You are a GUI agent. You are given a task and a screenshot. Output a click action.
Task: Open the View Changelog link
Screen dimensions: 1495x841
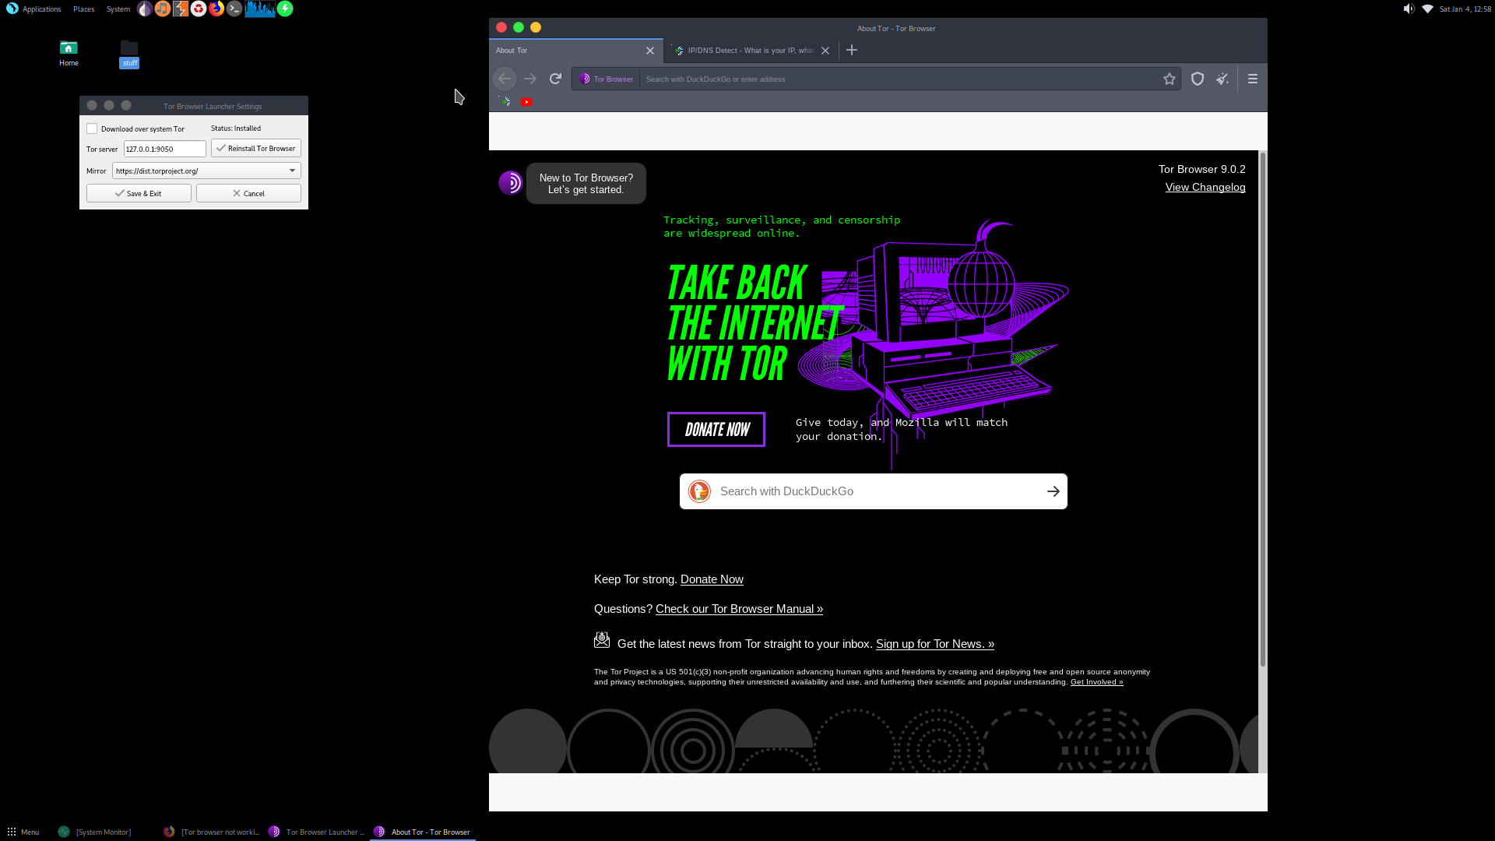click(1205, 187)
